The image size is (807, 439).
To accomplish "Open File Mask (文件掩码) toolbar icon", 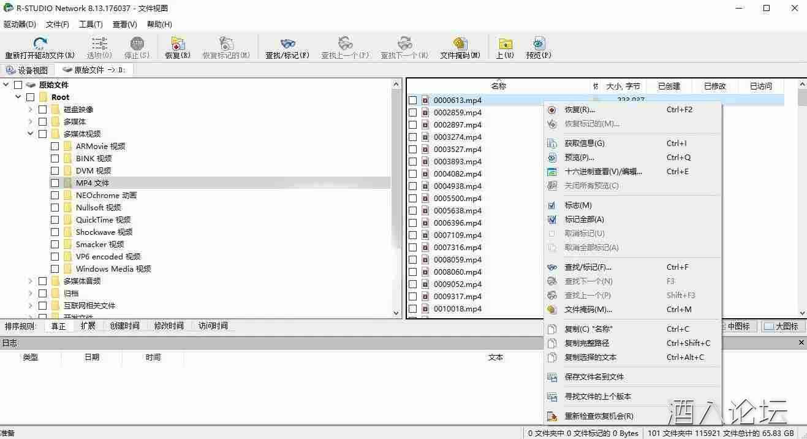I will tap(460, 44).
